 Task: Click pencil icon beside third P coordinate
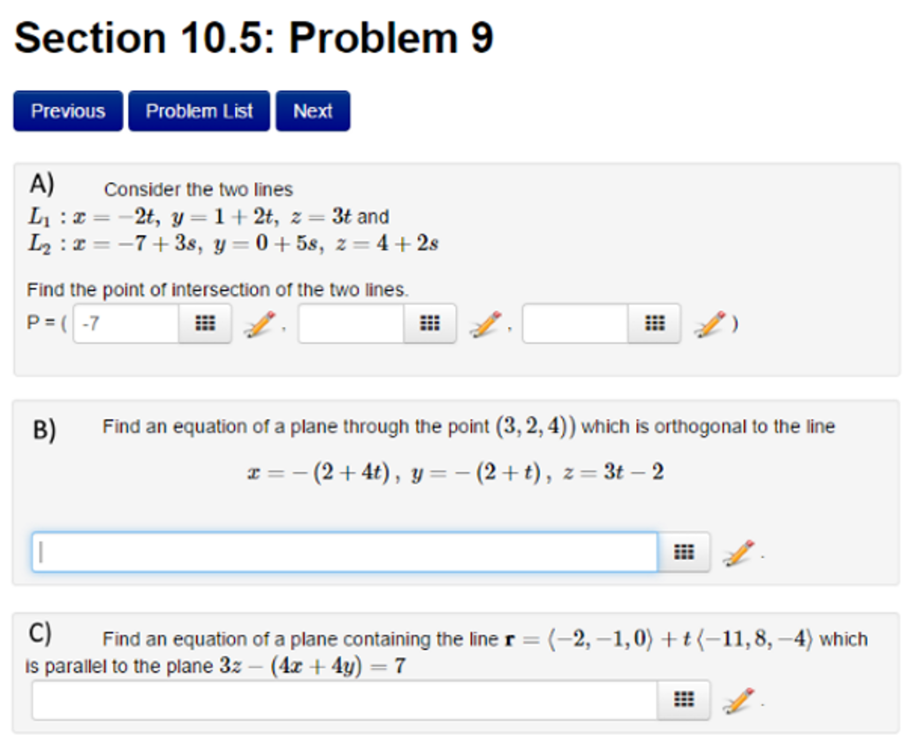click(710, 324)
